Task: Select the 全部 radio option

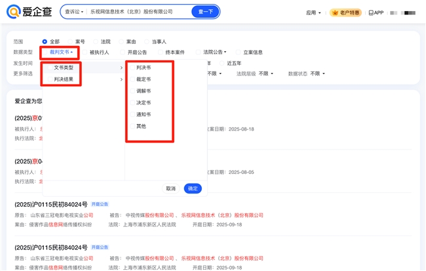Action: pos(45,42)
